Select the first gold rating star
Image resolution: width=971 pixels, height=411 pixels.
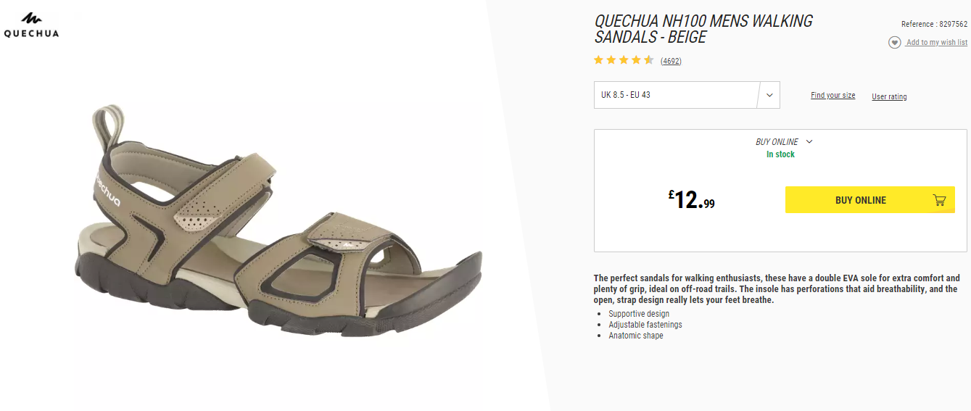click(x=599, y=60)
